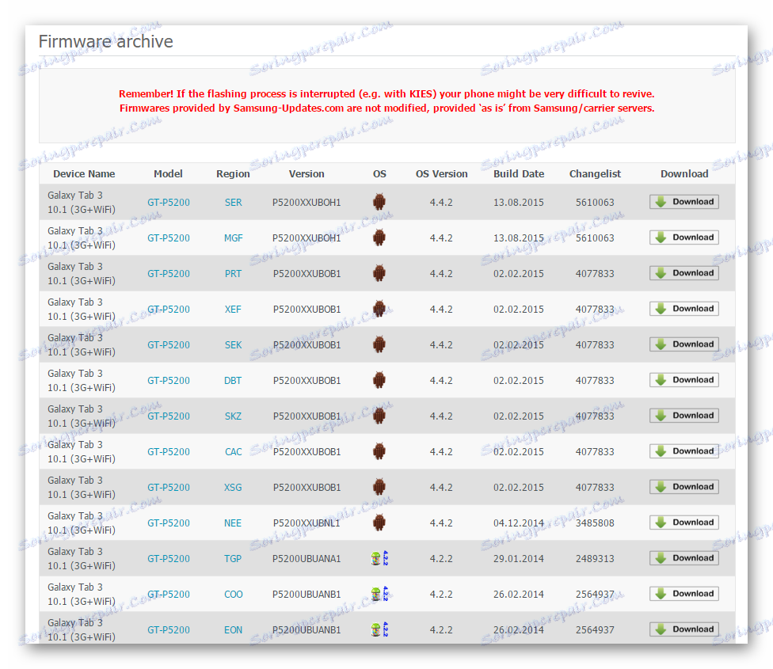Open the GT-P5200 model link in the TGP row
This screenshot has width=773, height=669.
tap(169, 559)
